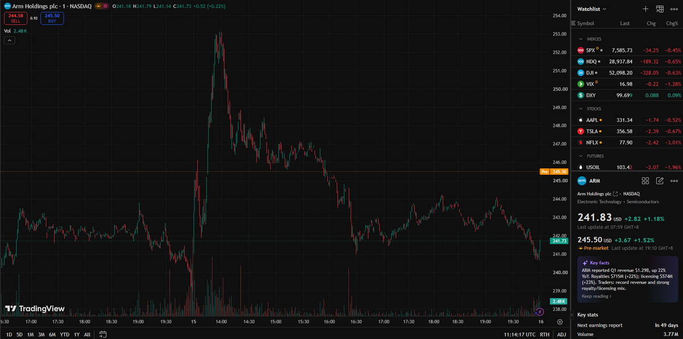Collapse the indicator legend arrow under Vol
683x339 pixels.
9,40
